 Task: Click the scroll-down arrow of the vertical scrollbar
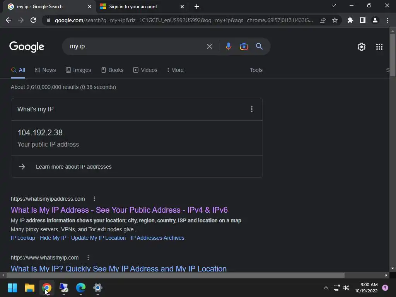coord(393,268)
